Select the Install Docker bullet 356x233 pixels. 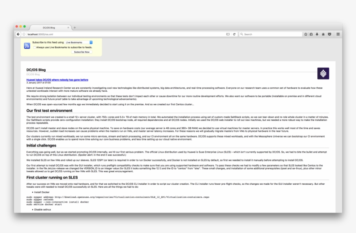pos(42,192)
